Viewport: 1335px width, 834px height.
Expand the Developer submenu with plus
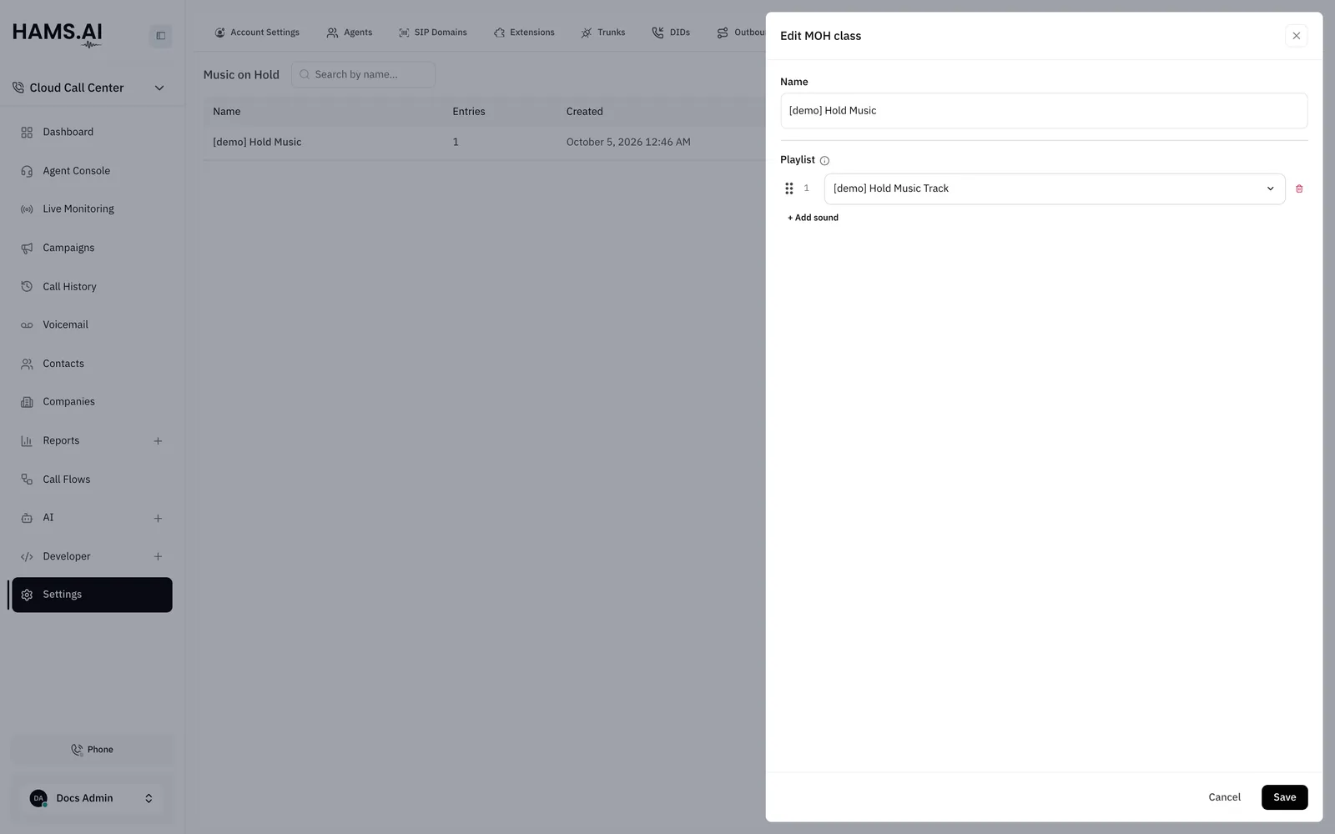pos(158,557)
